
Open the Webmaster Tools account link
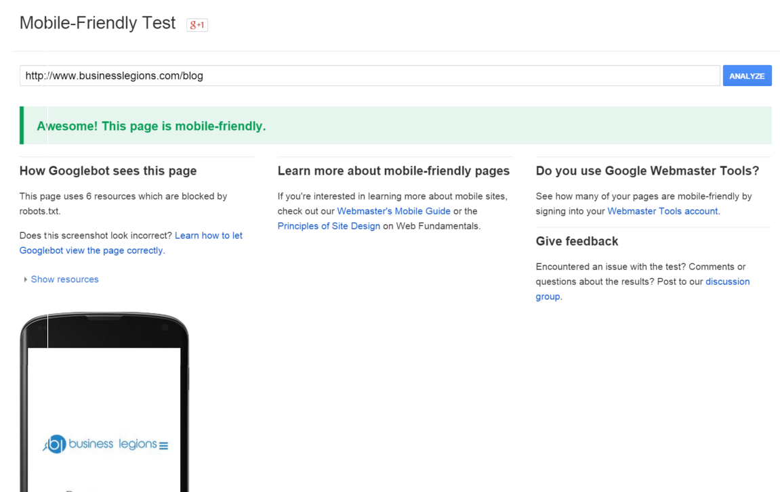662,211
